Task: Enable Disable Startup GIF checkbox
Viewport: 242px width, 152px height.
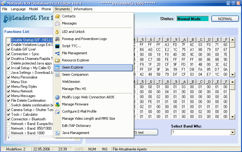Action: point(9,40)
